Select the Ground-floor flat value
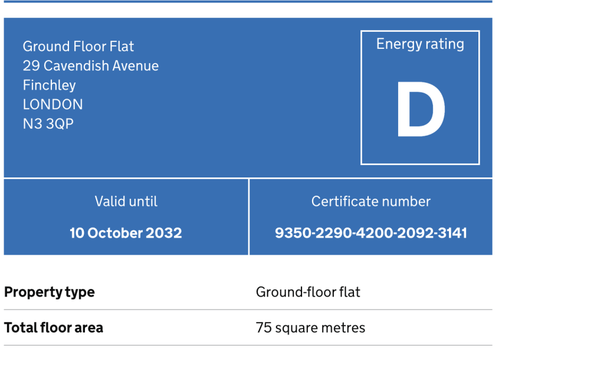Screen dimensions: 604x365 308,292
